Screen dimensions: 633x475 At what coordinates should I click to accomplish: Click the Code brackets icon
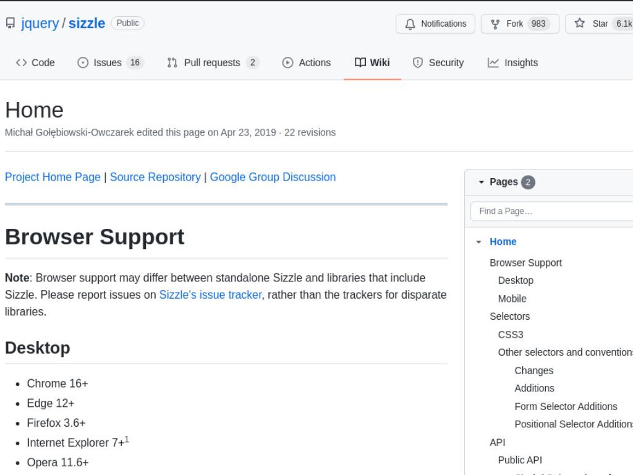22,62
